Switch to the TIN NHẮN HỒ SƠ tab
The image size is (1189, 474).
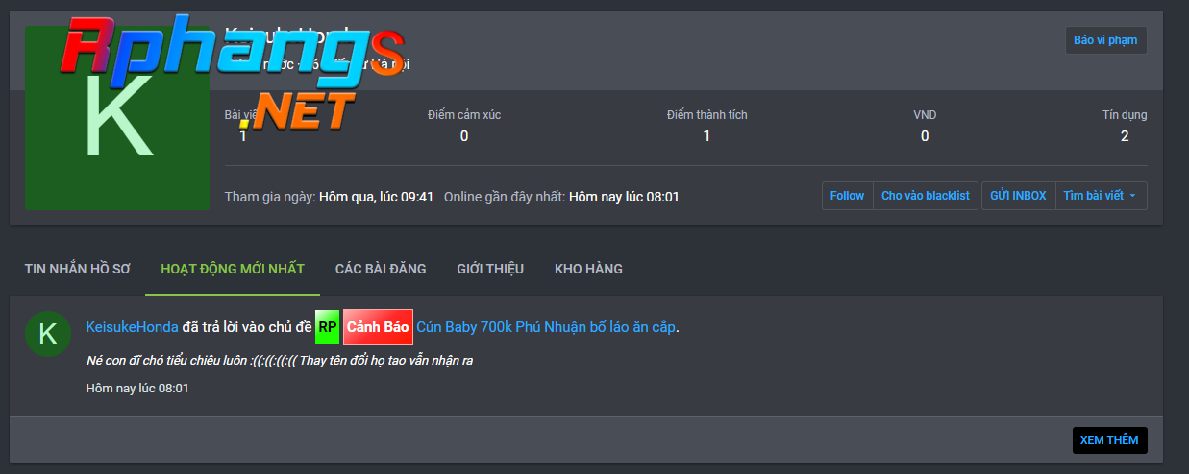(x=77, y=269)
